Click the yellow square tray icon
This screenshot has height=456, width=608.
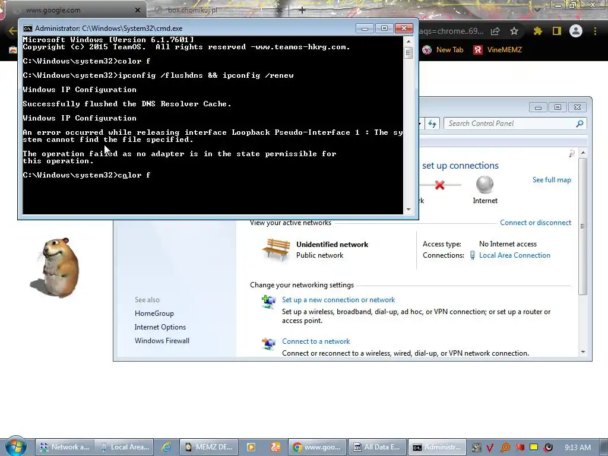[x=534, y=447]
